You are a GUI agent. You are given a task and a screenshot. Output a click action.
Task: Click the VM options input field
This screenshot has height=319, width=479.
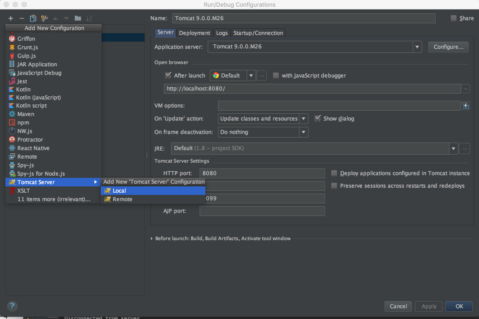point(339,106)
